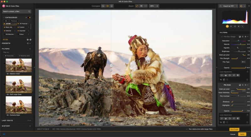Select the split preview compare mode icon
Image resolution: width=251 pixels, height=137 pixels.
[x=107, y=6]
